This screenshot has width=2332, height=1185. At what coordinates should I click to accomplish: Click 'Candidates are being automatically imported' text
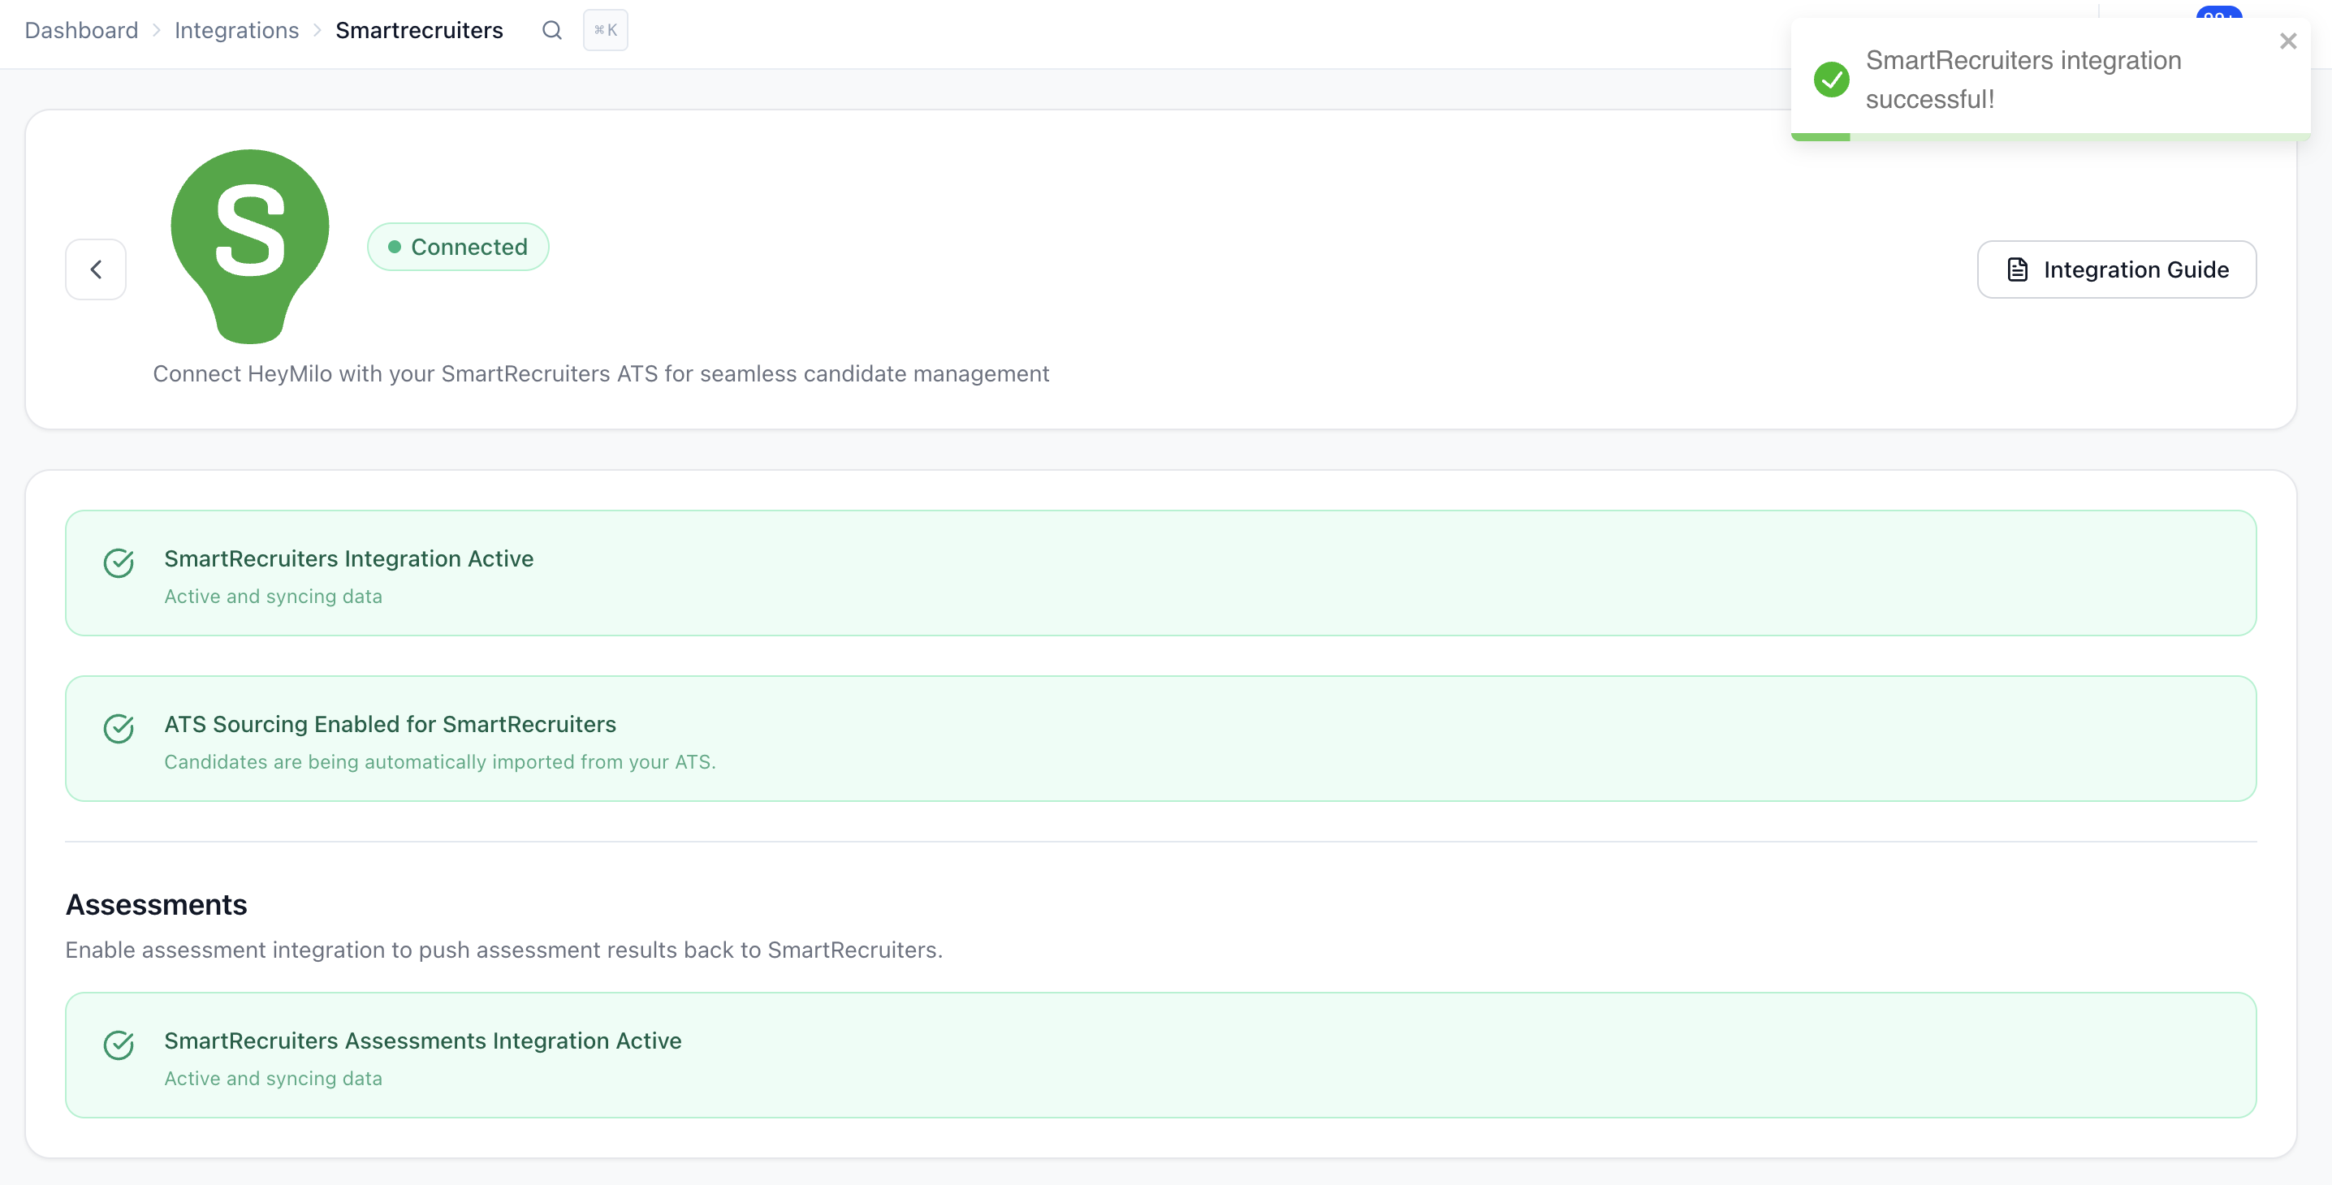point(440,763)
